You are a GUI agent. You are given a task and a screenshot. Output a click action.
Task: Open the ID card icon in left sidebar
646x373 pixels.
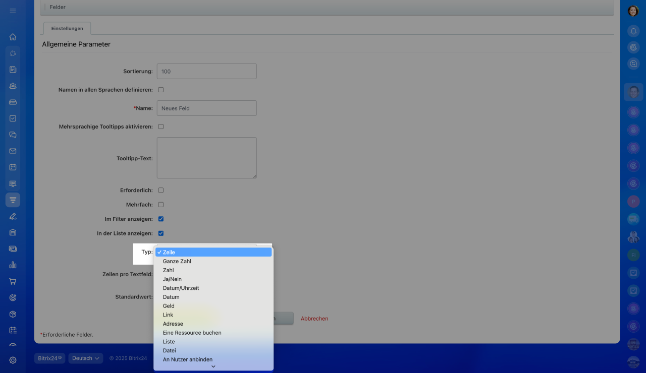13,248
